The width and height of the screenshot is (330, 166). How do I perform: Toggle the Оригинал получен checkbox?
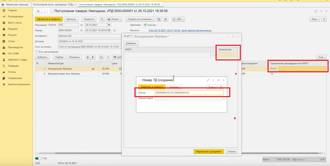(145, 25)
